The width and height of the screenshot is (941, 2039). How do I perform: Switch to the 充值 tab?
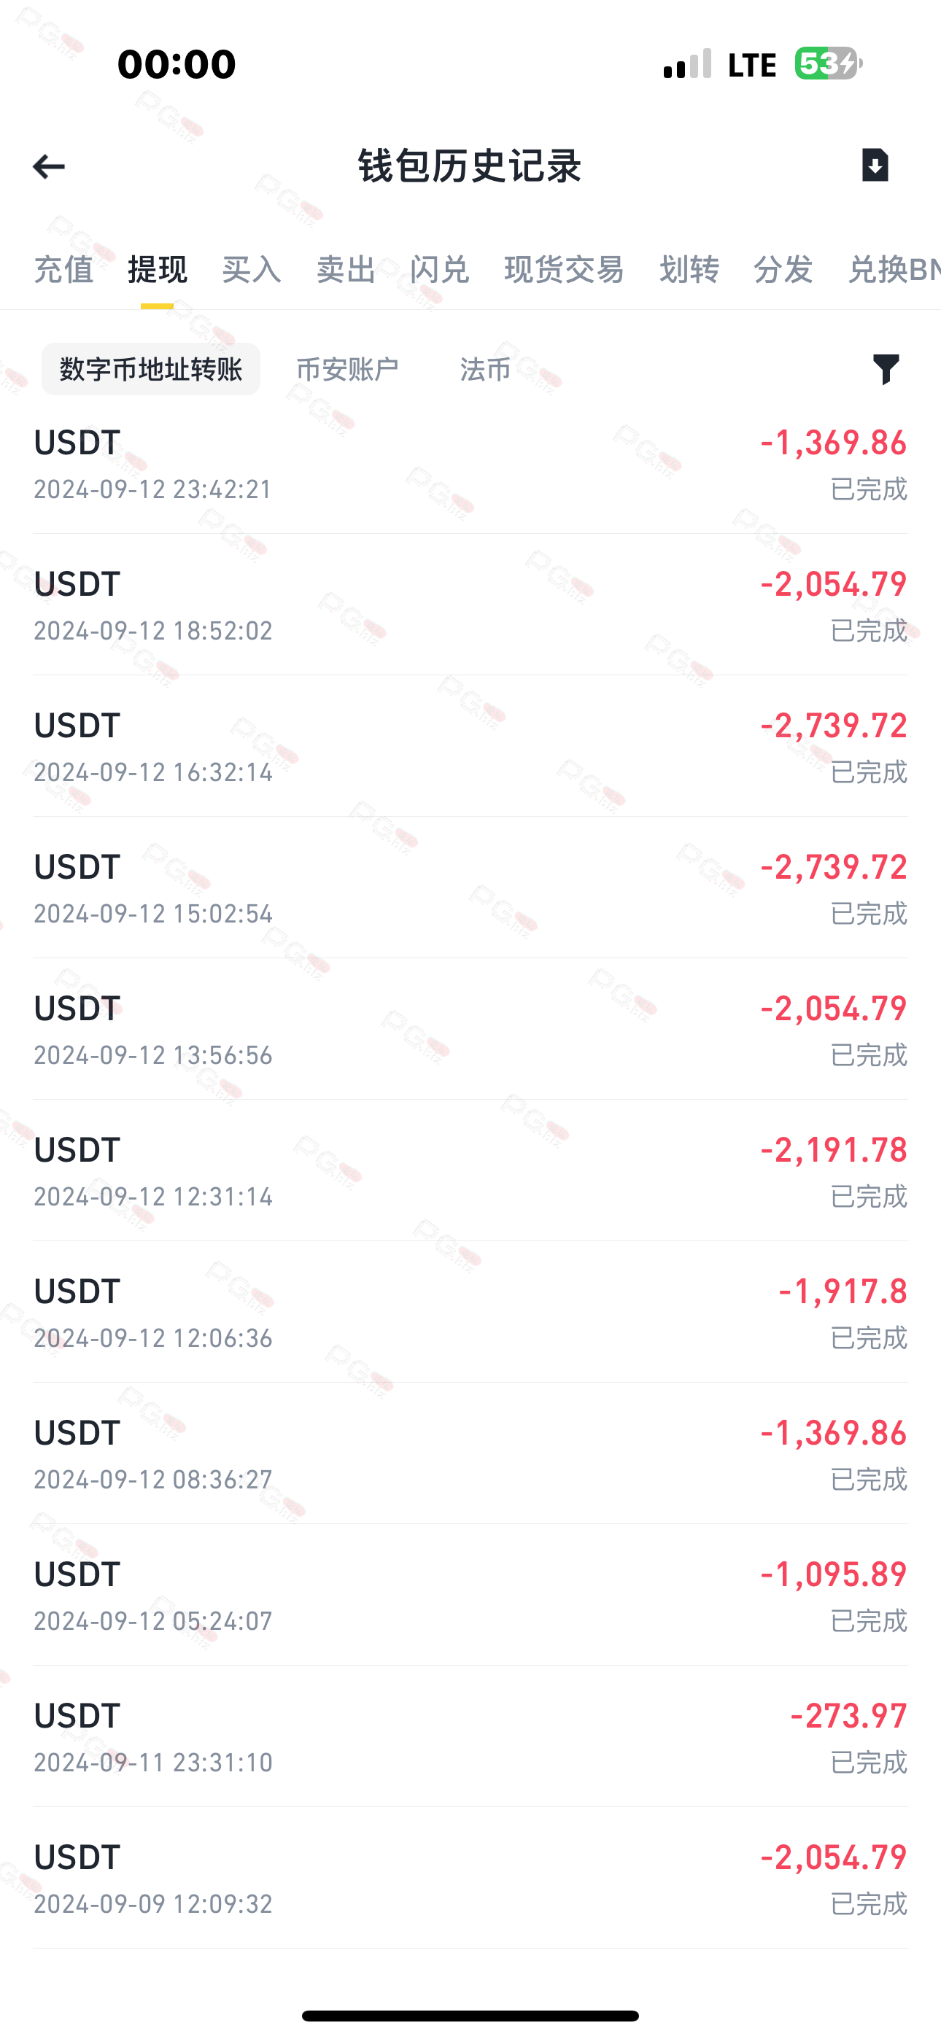[63, 269]
